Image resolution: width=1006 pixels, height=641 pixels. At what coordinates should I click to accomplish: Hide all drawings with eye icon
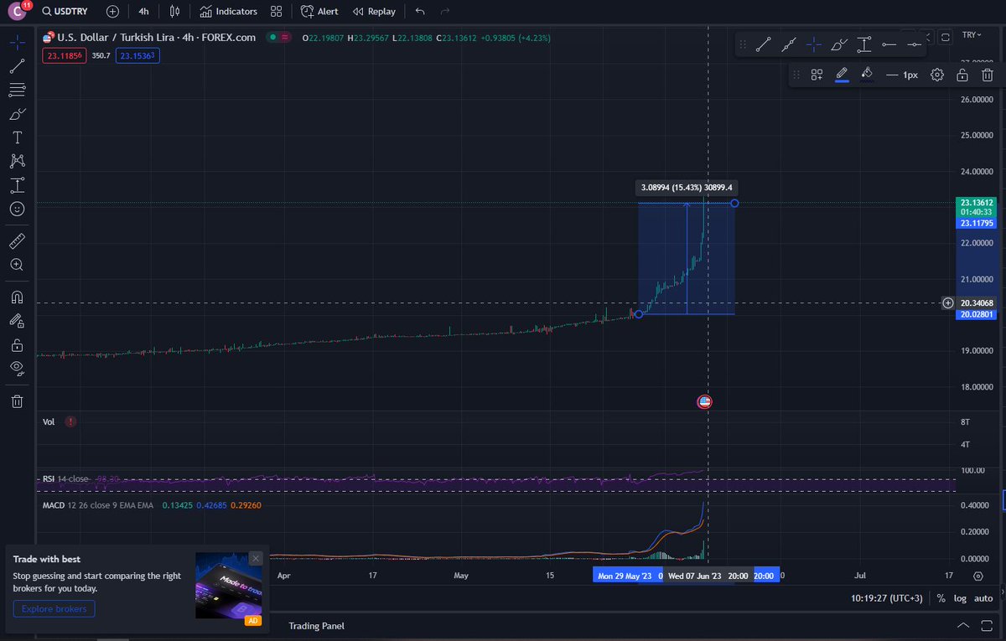(17, 368)
